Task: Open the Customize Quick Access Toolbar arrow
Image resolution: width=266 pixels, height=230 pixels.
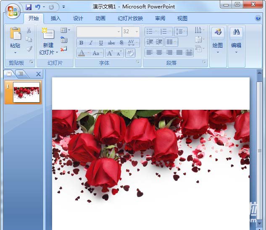Action: tap(63, 7)
